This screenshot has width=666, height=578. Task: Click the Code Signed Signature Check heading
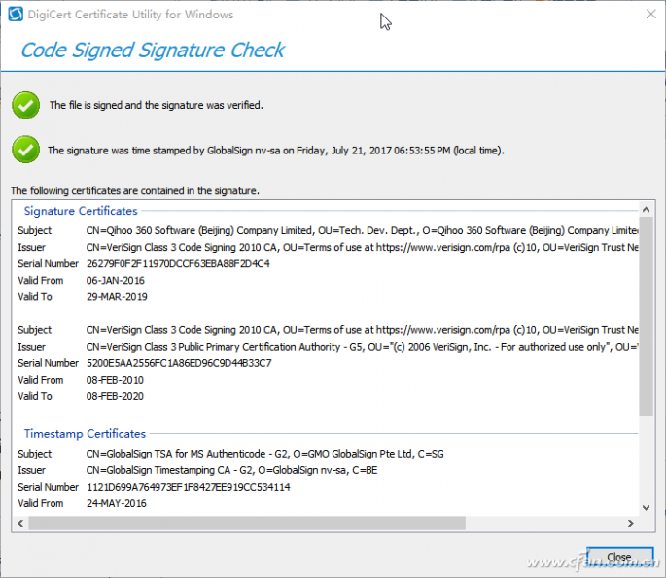[x=153, y=50]
